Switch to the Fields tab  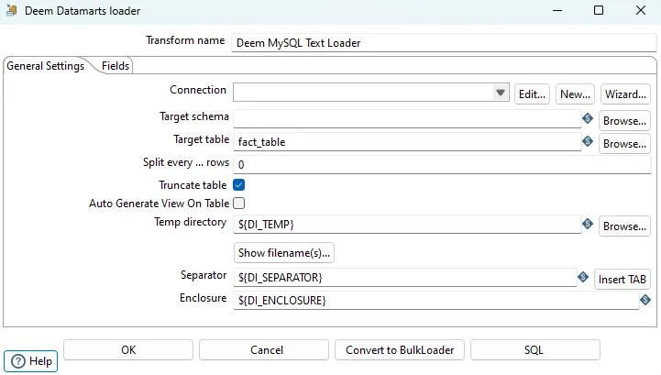click(116, 66)
